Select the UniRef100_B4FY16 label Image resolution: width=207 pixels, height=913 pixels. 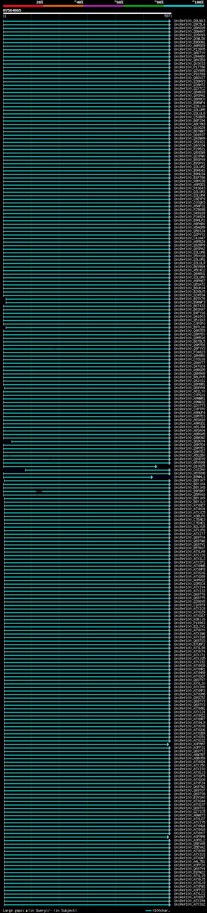pos(189,313)
